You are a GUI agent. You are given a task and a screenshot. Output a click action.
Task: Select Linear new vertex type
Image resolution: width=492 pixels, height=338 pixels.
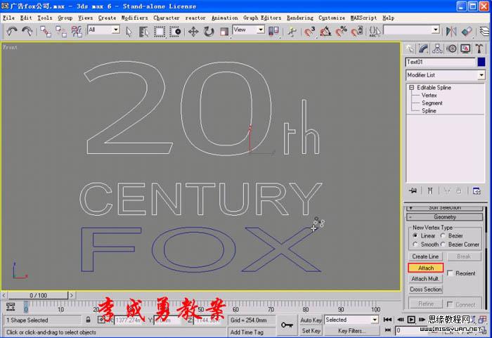point(415,235)
